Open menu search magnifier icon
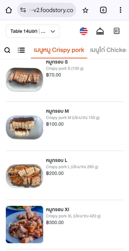The image size is (129, 251). click(7, 50)
